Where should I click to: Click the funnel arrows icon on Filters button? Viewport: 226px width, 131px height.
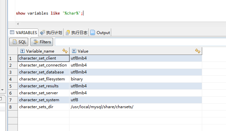point(36,42)
